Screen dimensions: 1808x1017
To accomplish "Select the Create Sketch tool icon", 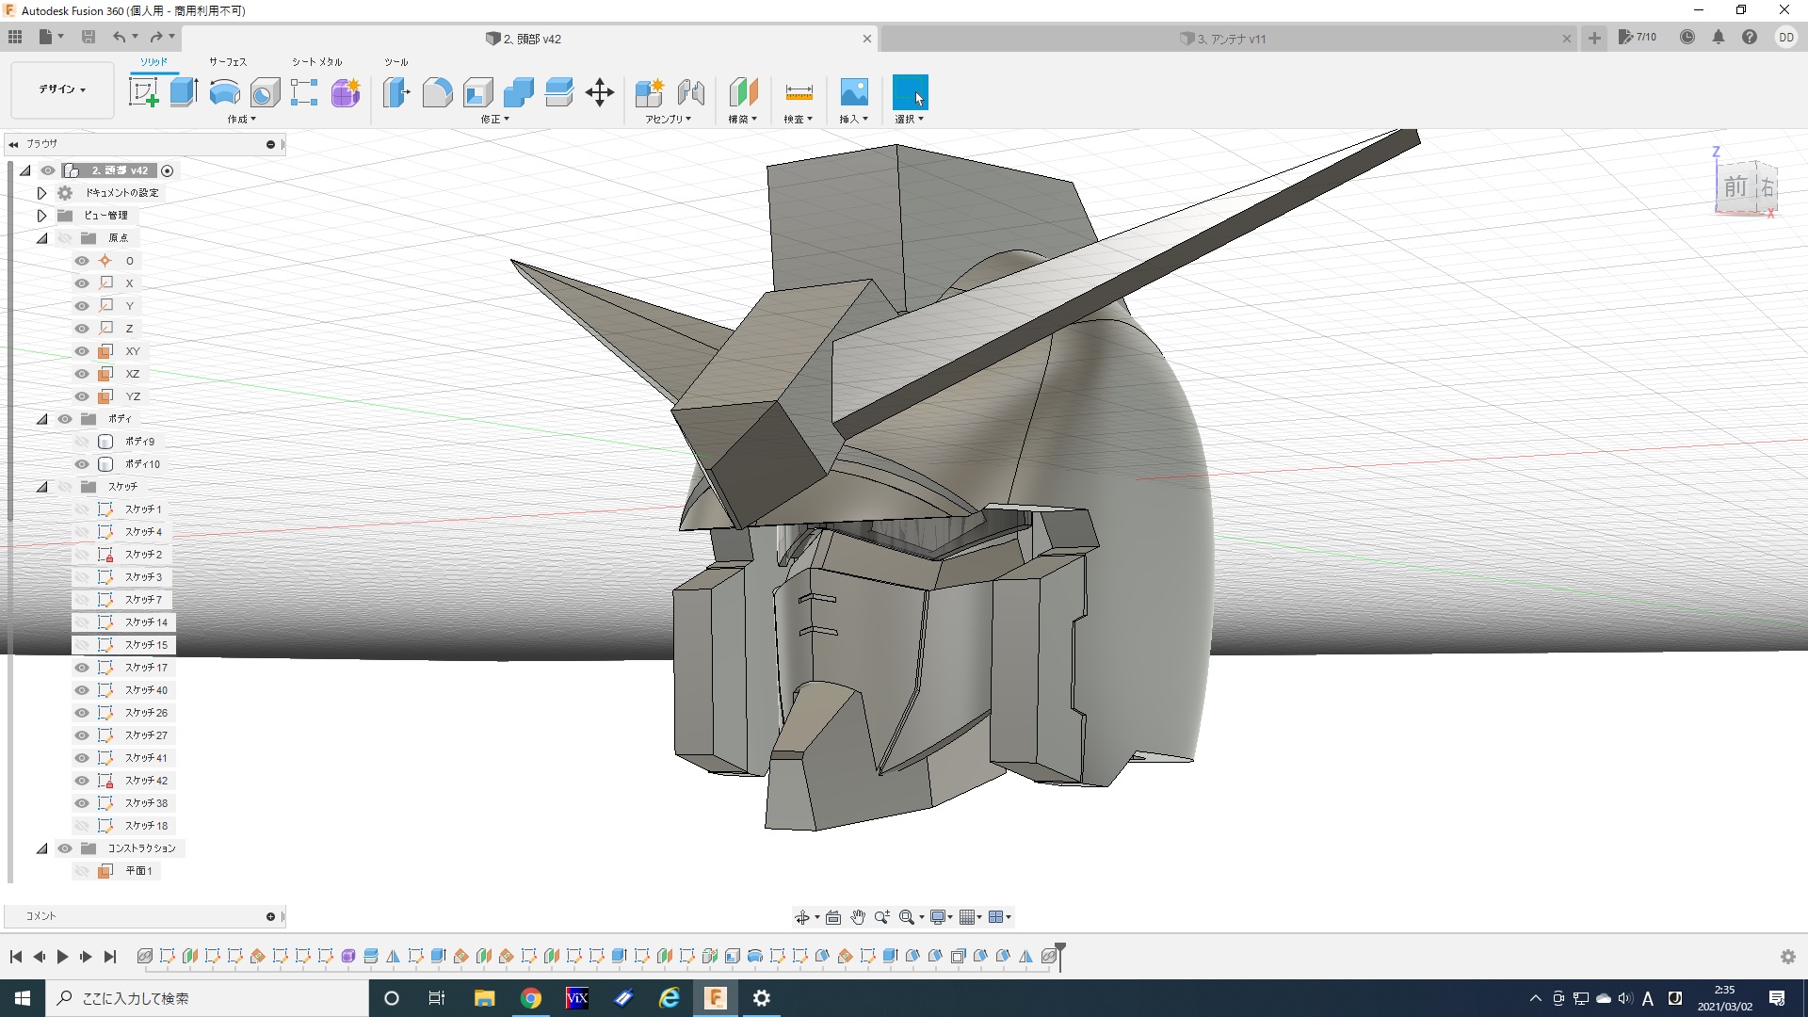I will tap(143, 92).
